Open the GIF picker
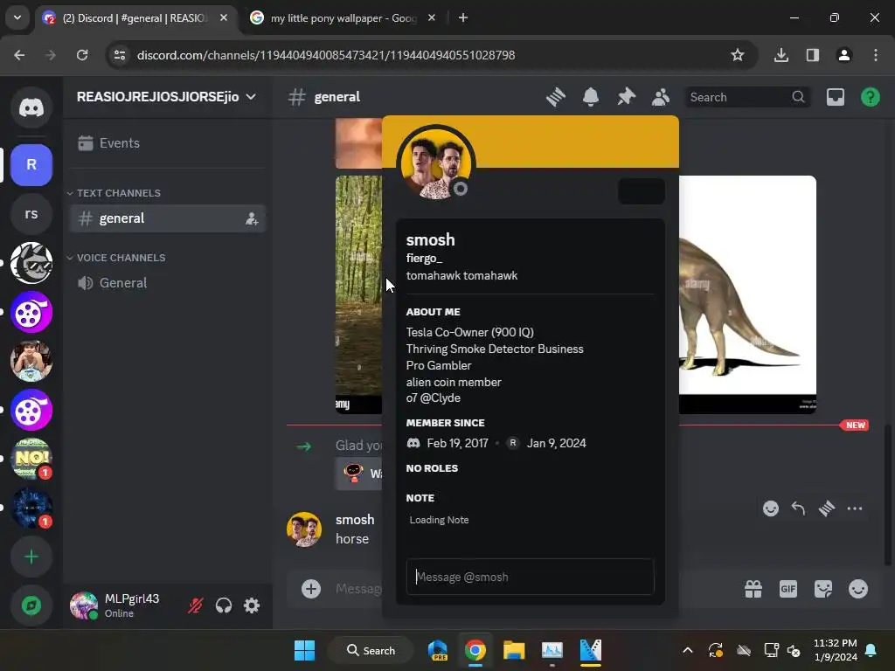The width and height of the screenshot is (895, 671). tap(788, 589)
